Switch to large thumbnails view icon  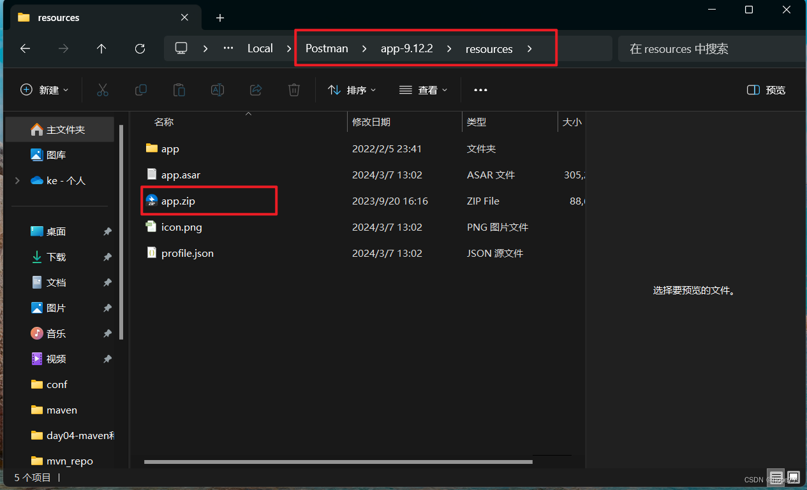793,477
